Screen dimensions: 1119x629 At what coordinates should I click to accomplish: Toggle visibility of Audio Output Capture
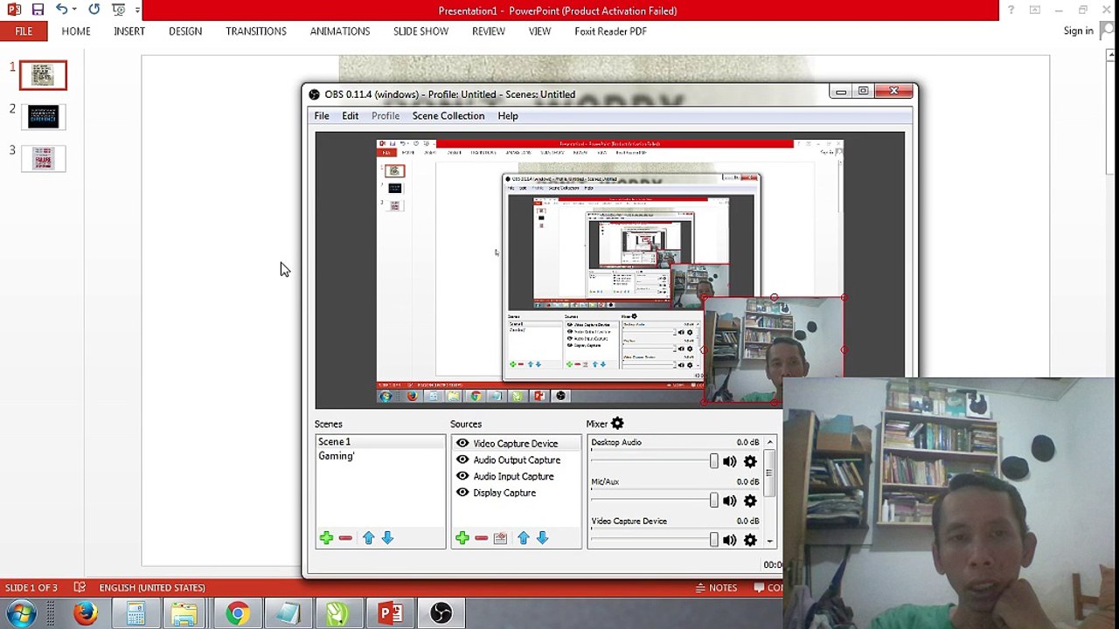click(x=462, y=460)
